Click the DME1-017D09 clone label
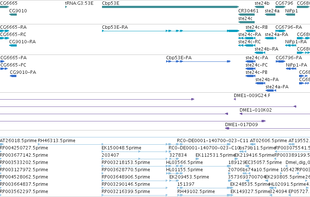The width and height of the screenshot is (310, 197). tap(242, 124)
